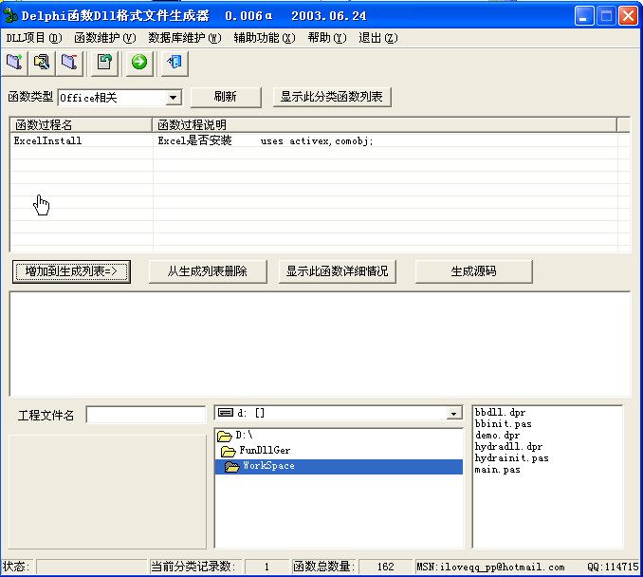Open the 数据库维护 menu

(x=185, y=38)
